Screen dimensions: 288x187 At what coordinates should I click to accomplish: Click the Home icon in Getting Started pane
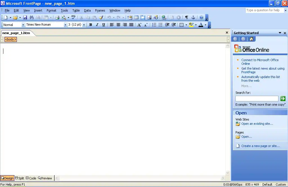251,39
